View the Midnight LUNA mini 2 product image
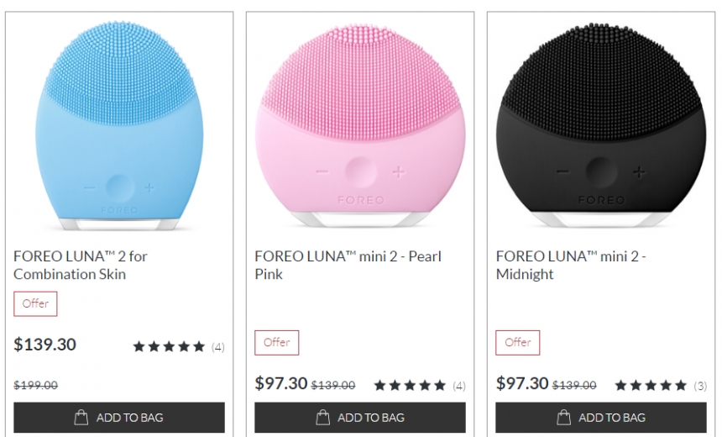This screenshot has width=722, height=437. point(601,126)
